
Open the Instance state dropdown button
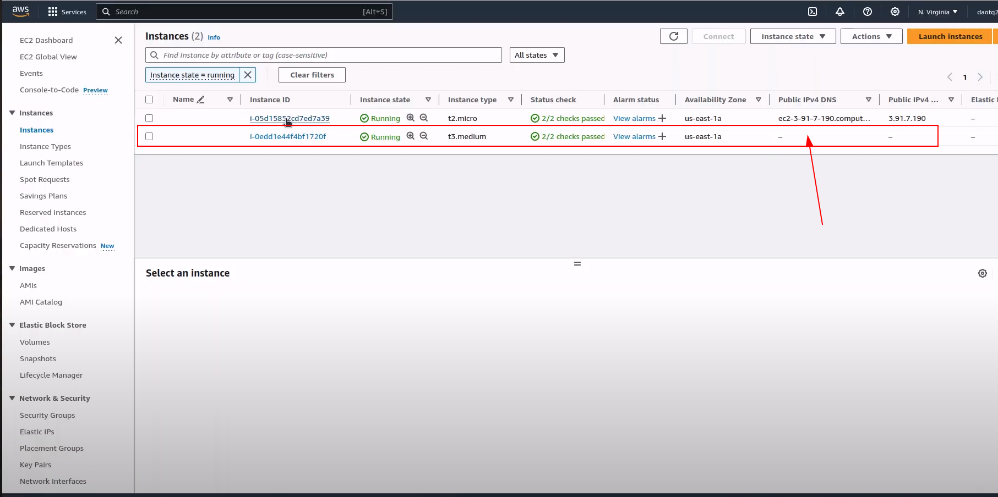(x=793, y=36)
